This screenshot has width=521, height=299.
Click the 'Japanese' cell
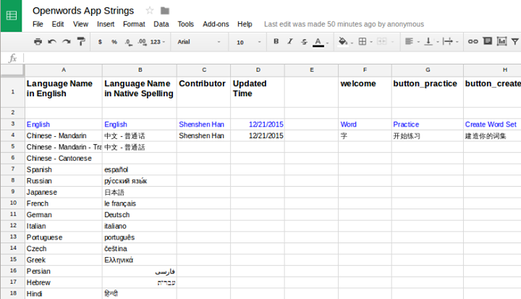coord(64,193)
